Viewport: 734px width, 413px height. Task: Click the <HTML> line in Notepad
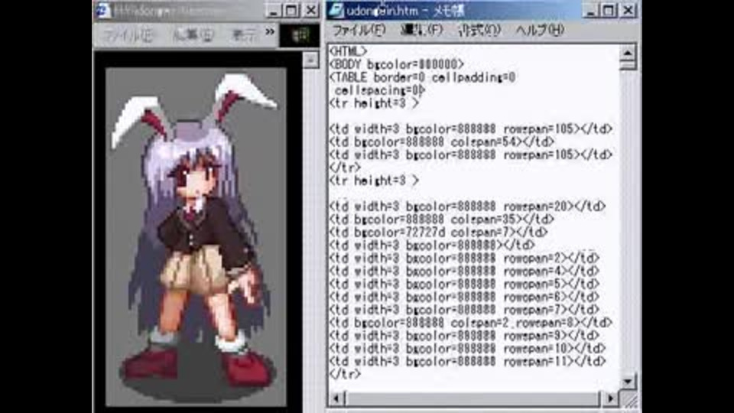[349, 51]
